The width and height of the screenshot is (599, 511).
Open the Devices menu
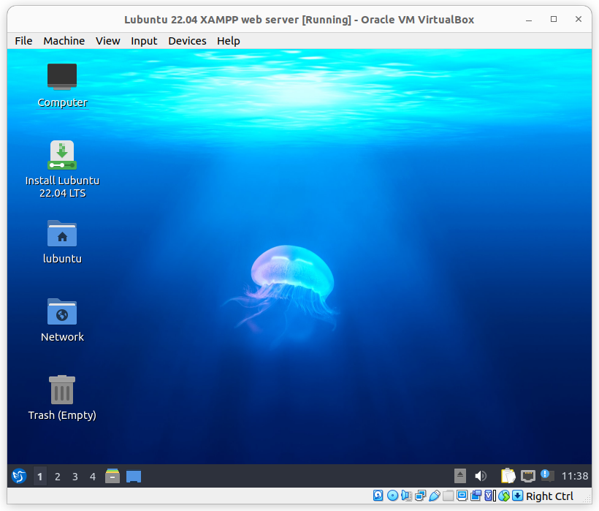pyautogui.click(x=187, y=41)
